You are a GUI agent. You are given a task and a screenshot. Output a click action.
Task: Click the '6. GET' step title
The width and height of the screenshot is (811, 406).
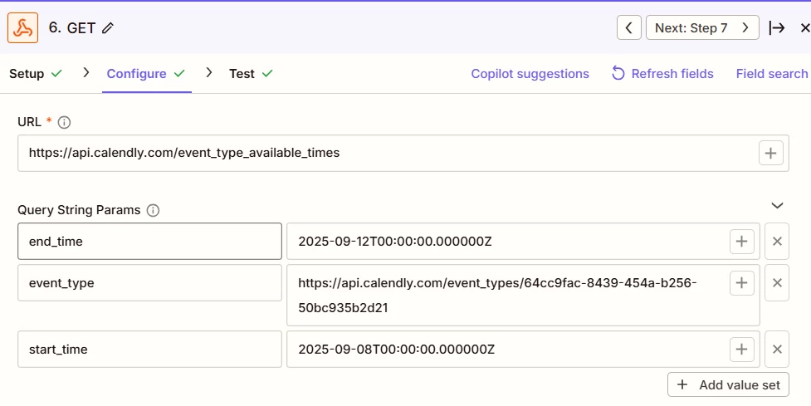[72, 28]
